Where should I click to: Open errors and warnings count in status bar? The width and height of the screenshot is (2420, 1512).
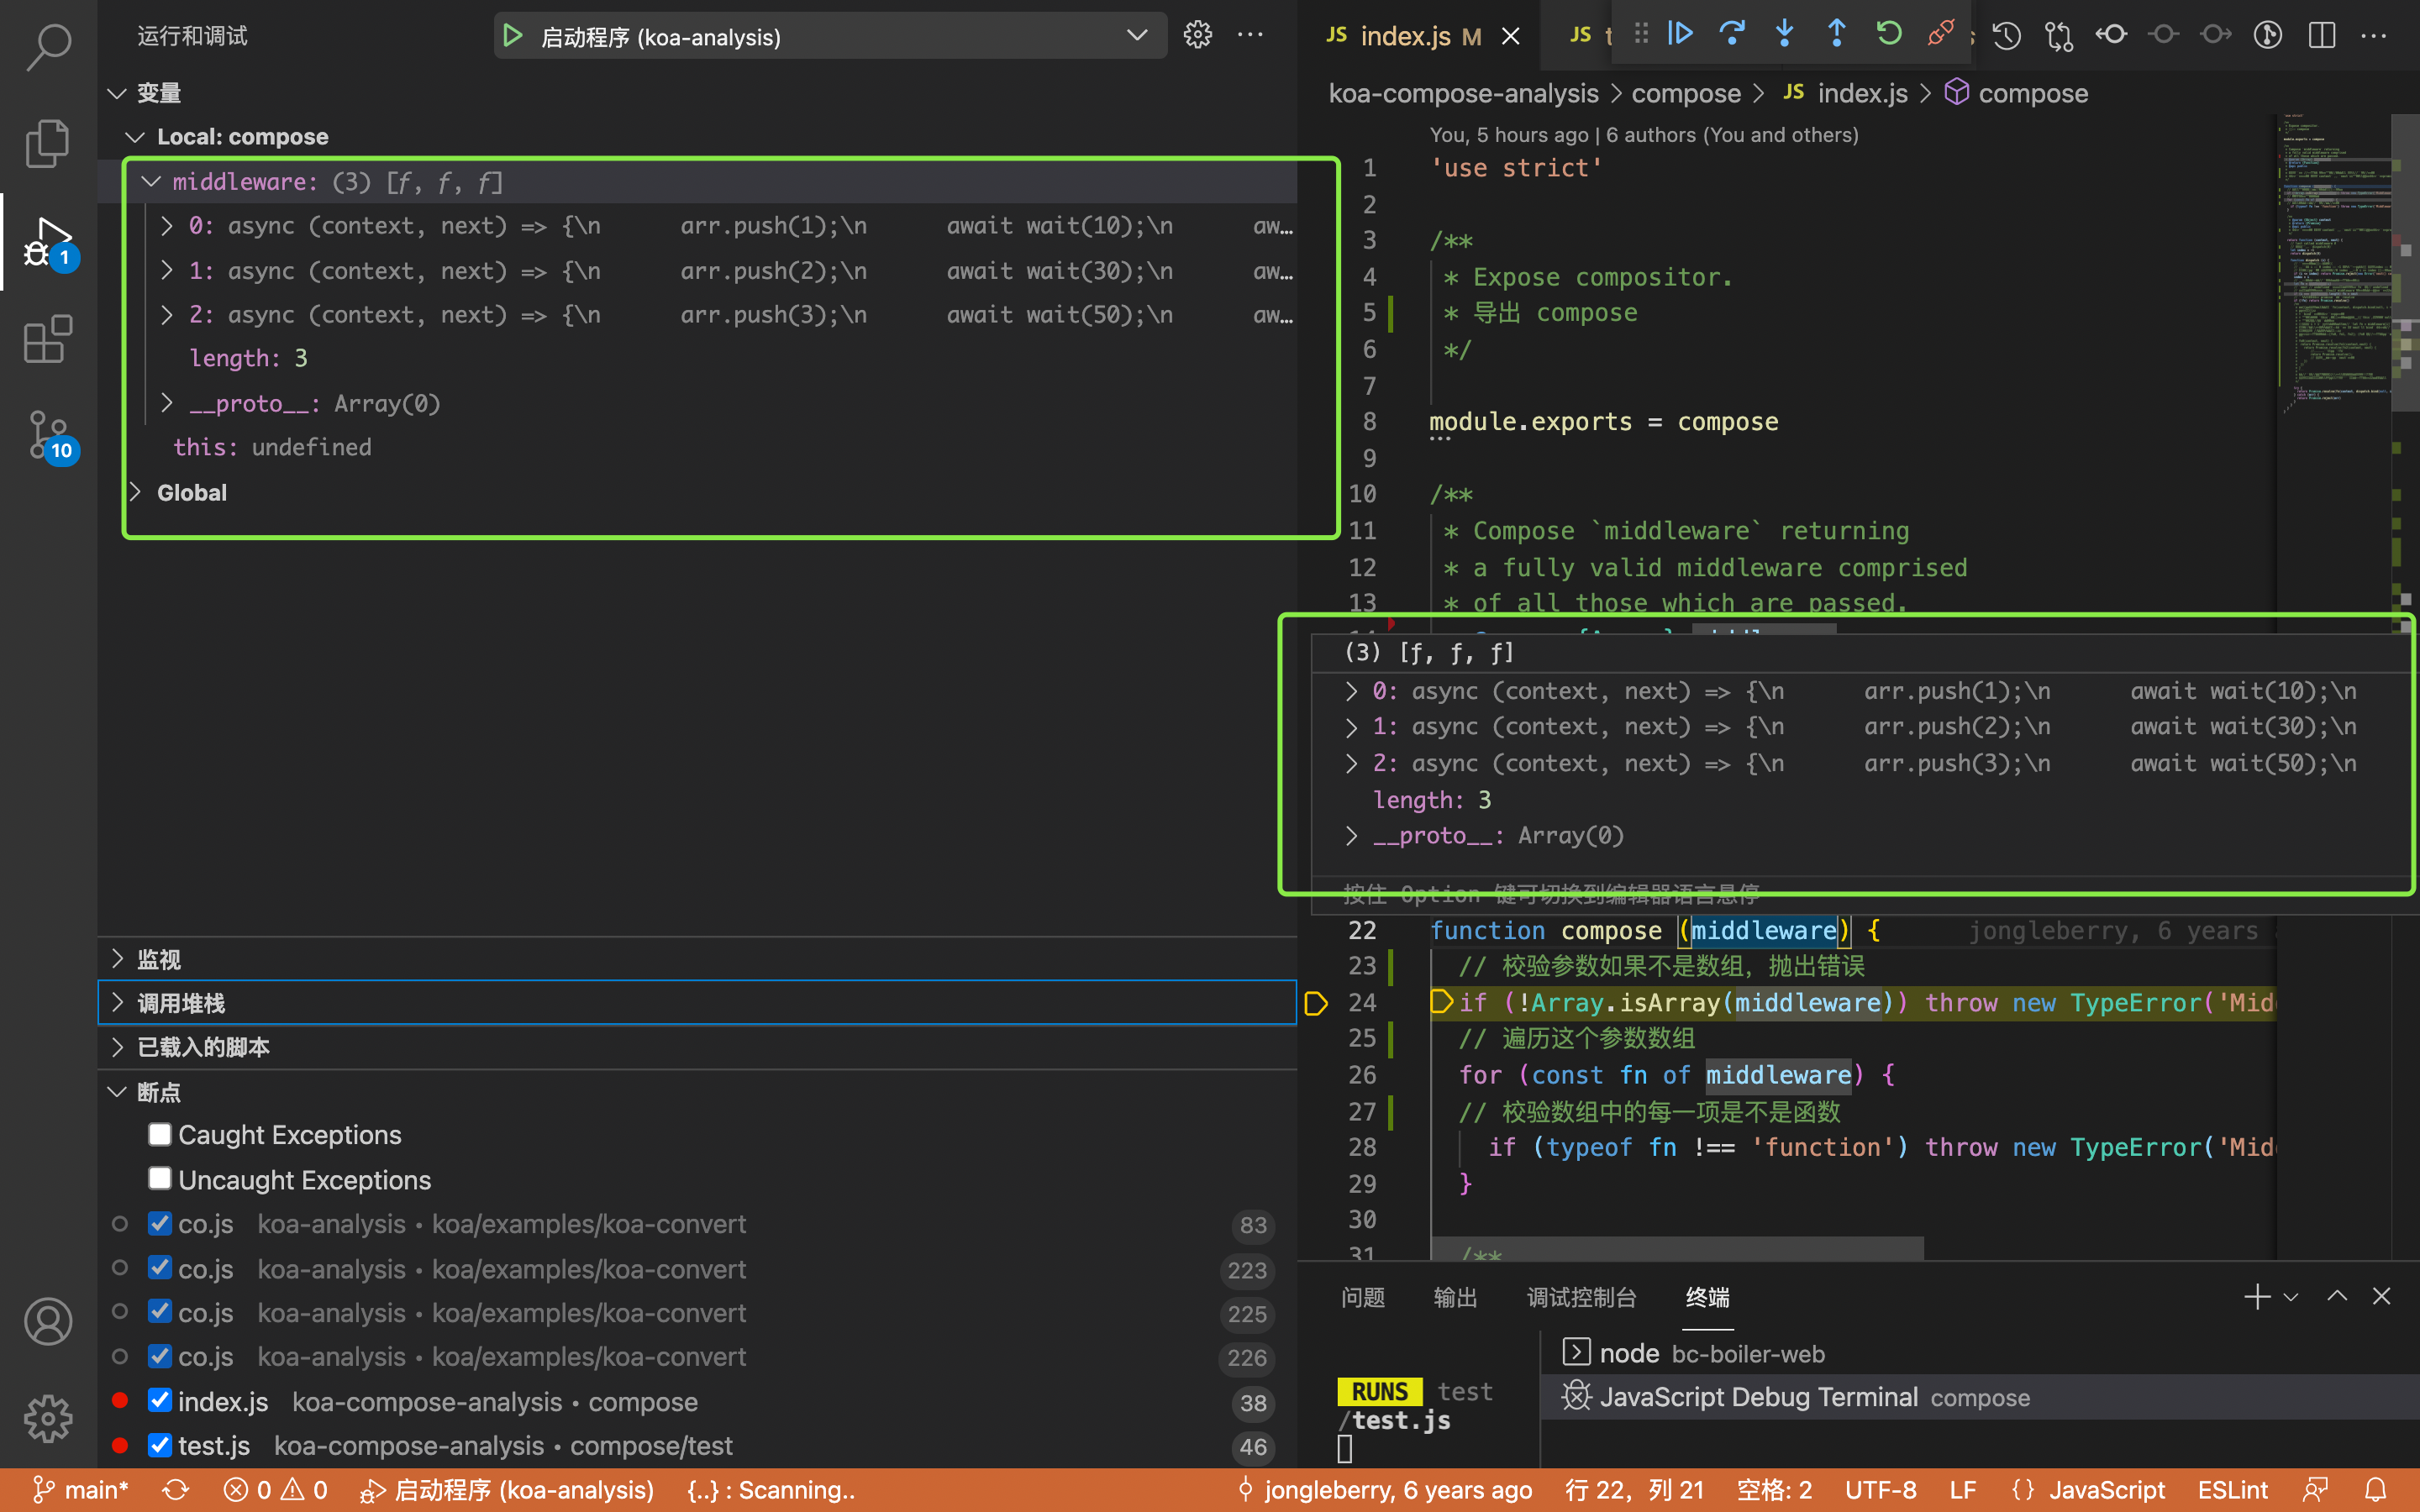pos(275,1490)
